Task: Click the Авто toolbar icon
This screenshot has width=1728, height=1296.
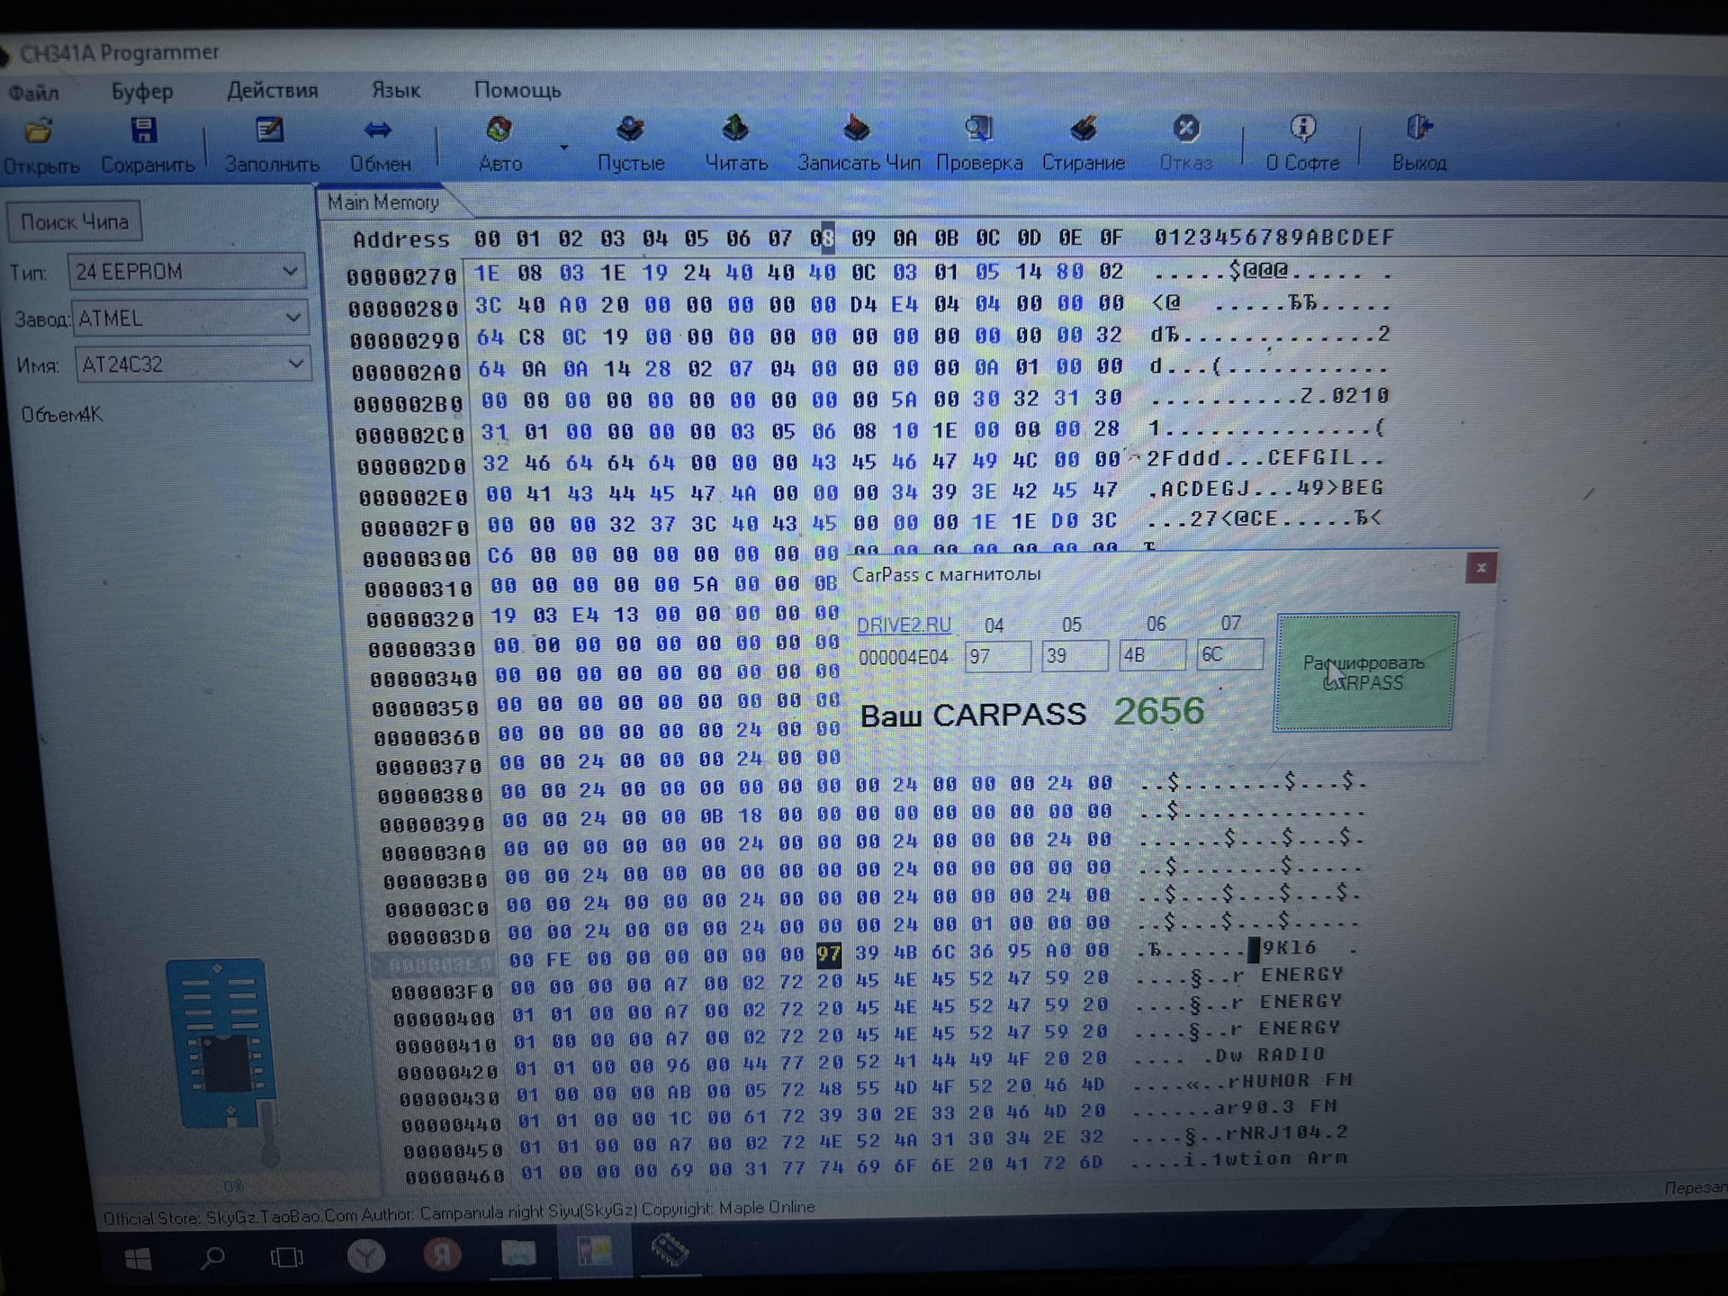Action: 499,130
